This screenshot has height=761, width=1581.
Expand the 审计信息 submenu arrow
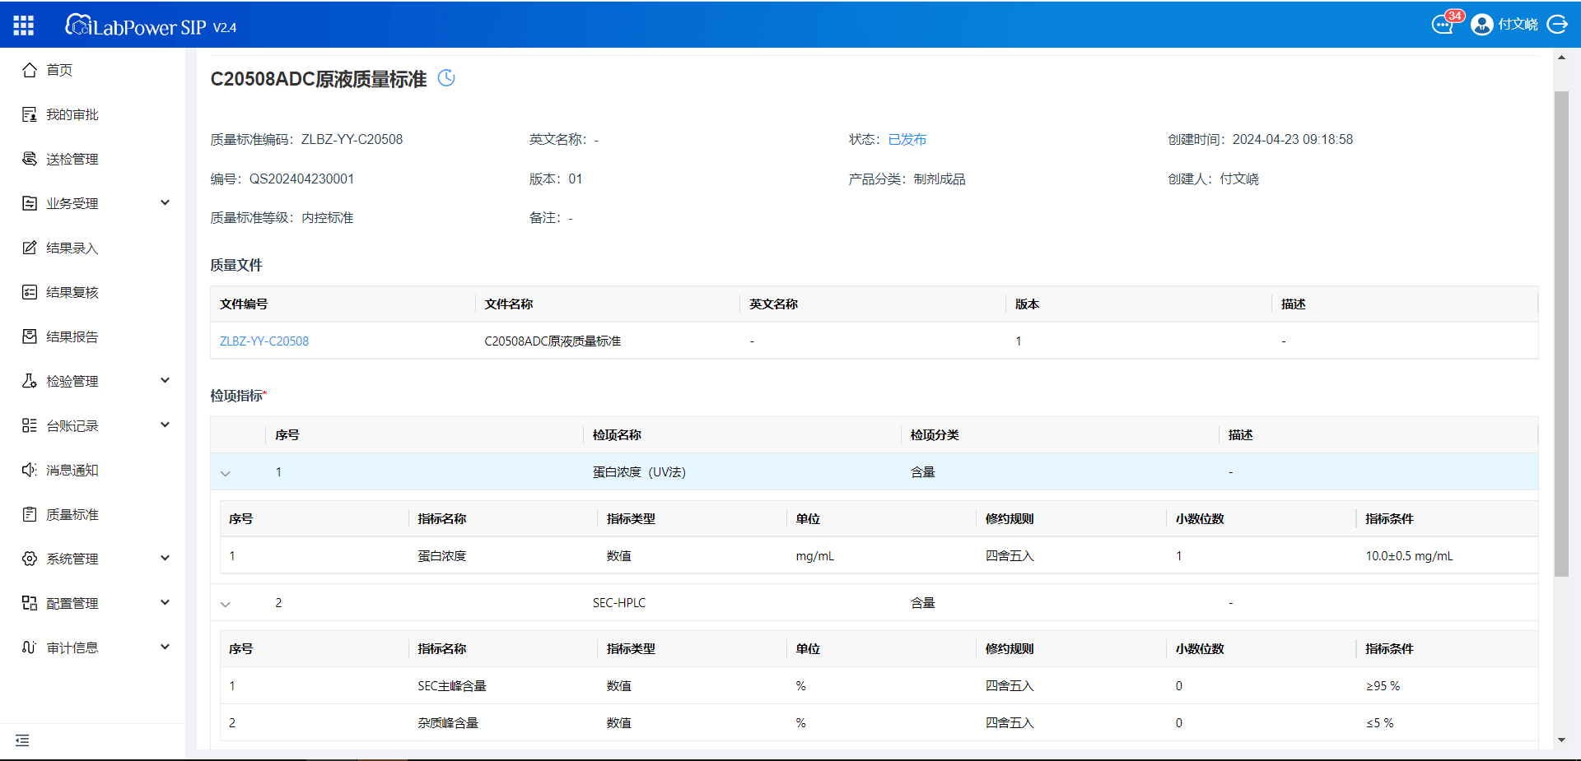(x=165, y=647)
